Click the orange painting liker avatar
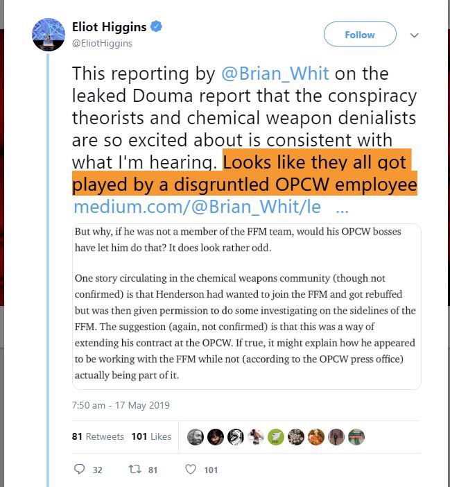The width and height of the screenshot is (450, 487). 316,437
